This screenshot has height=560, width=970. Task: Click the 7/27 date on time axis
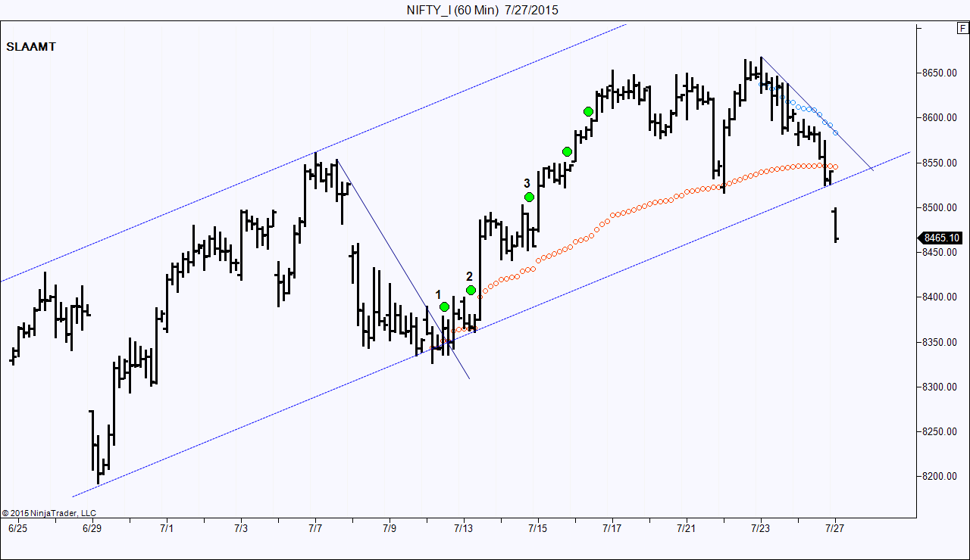coord(835,528)
